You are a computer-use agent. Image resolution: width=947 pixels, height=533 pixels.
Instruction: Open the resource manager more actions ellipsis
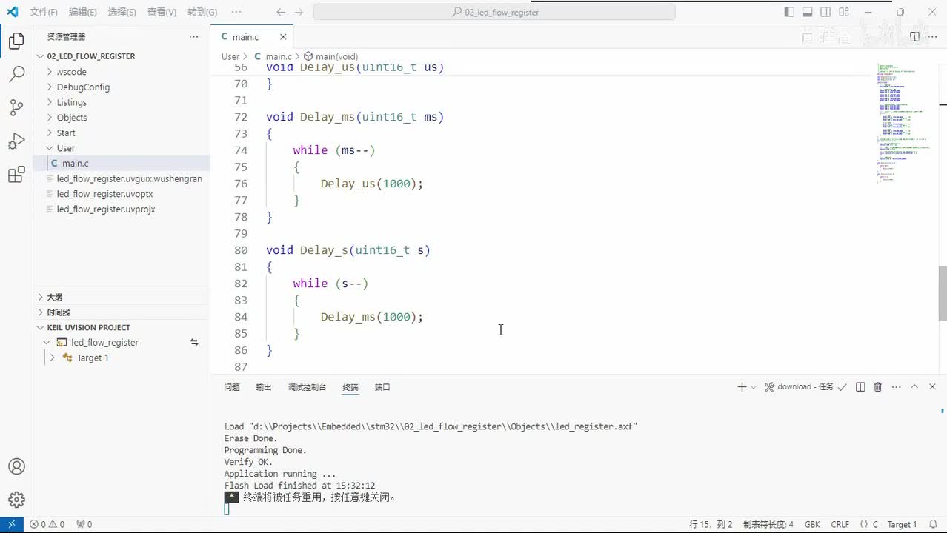[193, 36]
